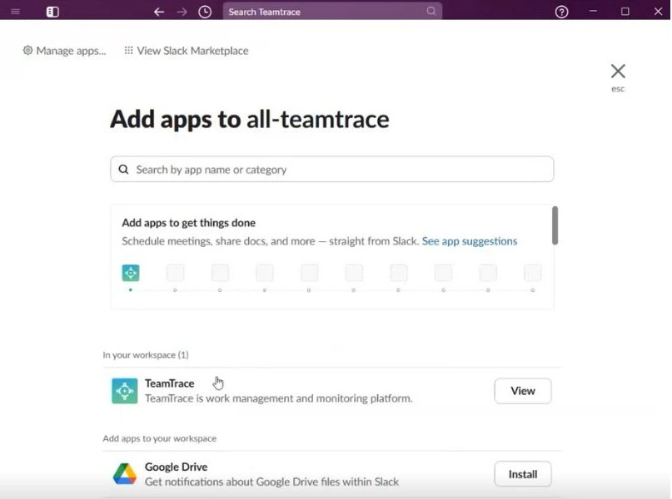The height and width of the screenshot is (499, 672).
Task: Open Manage apps settings
Action: tap(64, 51)
